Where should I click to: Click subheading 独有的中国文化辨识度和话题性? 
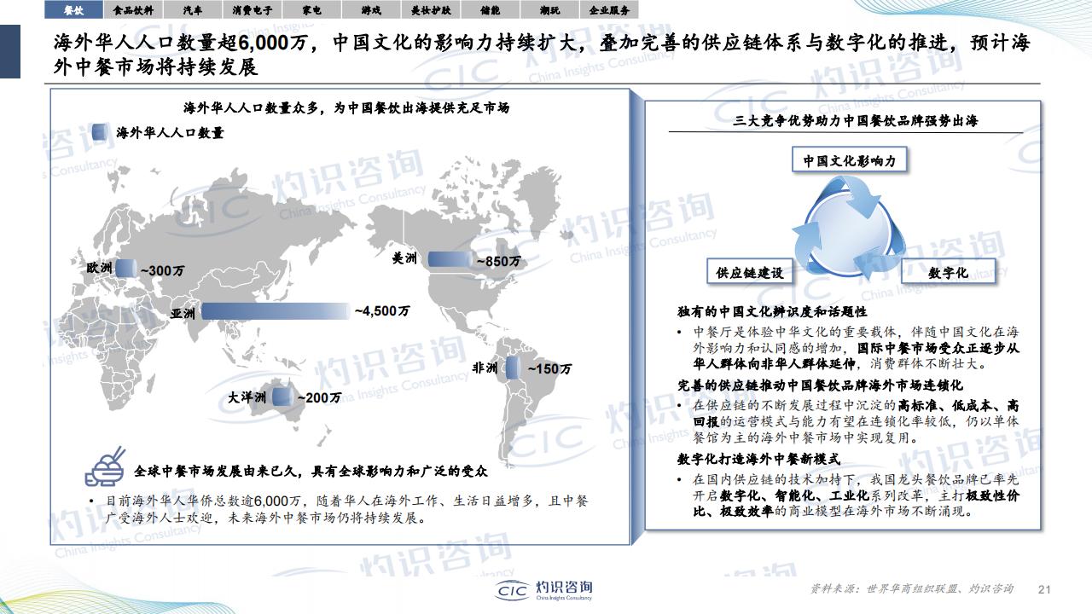(772, 312)
